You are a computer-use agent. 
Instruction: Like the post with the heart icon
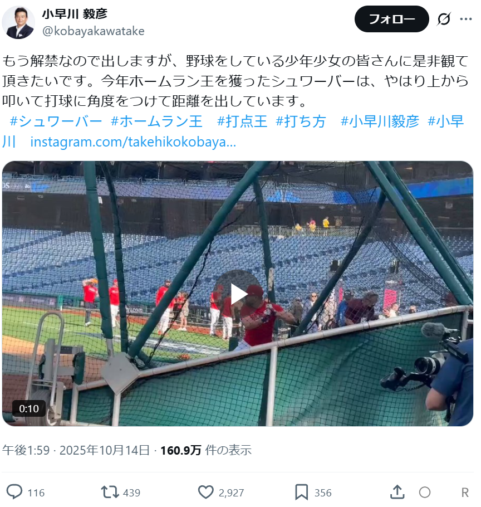pos(205,492)
